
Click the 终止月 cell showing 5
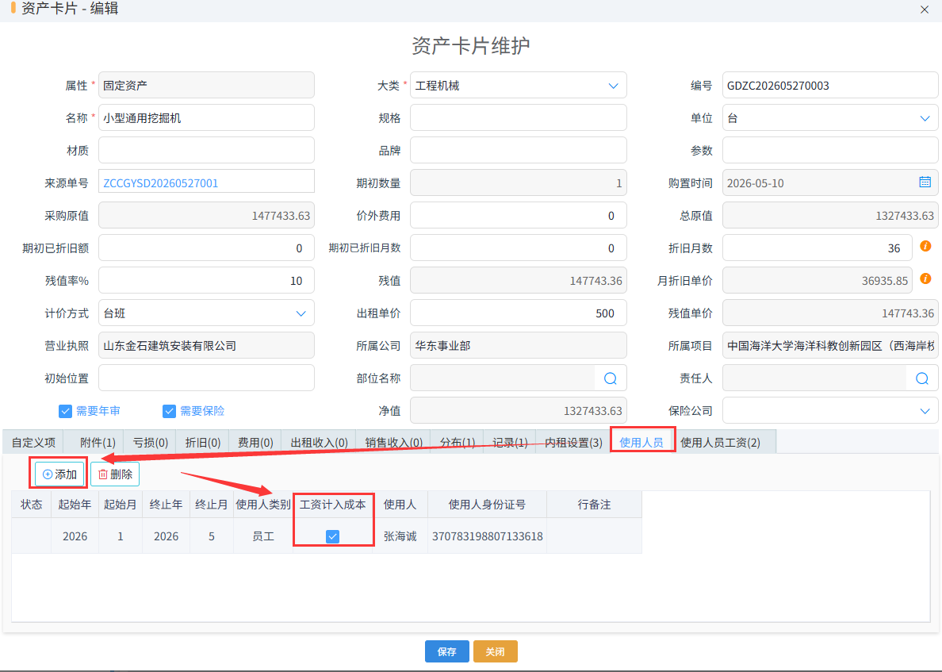(212, 536)
